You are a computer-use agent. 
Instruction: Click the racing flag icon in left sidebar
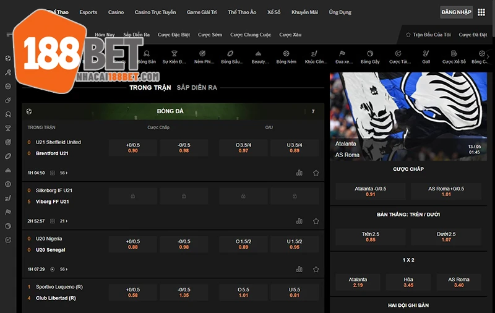(8, 212)
